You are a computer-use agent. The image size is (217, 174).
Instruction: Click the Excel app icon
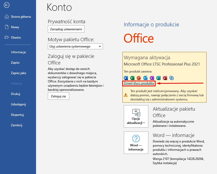coord(132,78)
